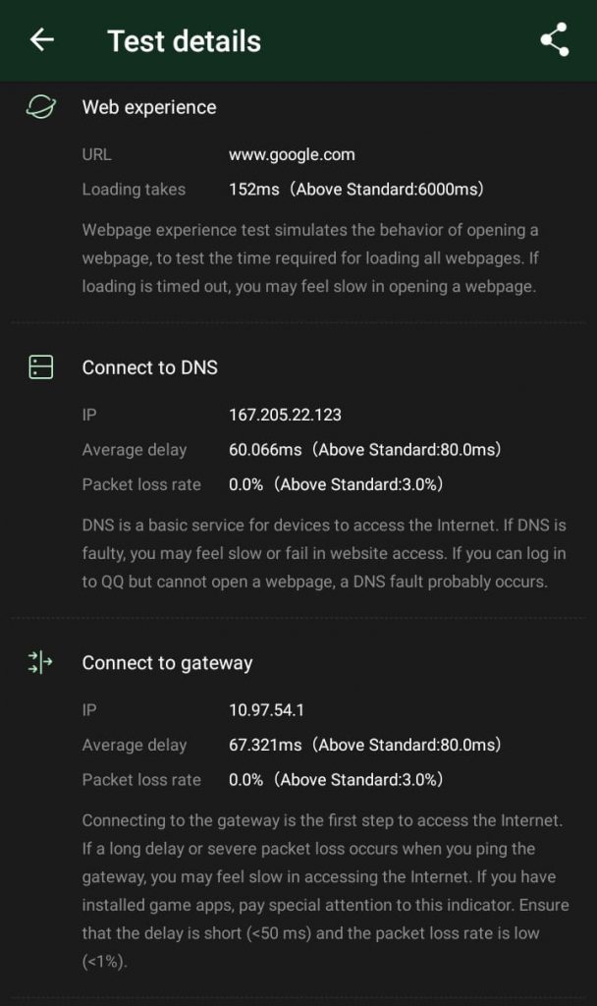Image resolution: width=597 pixels, height=1006 pixels.
Task: Tap the webpage experience description paragraph
Action: click(x=310, y=258)
